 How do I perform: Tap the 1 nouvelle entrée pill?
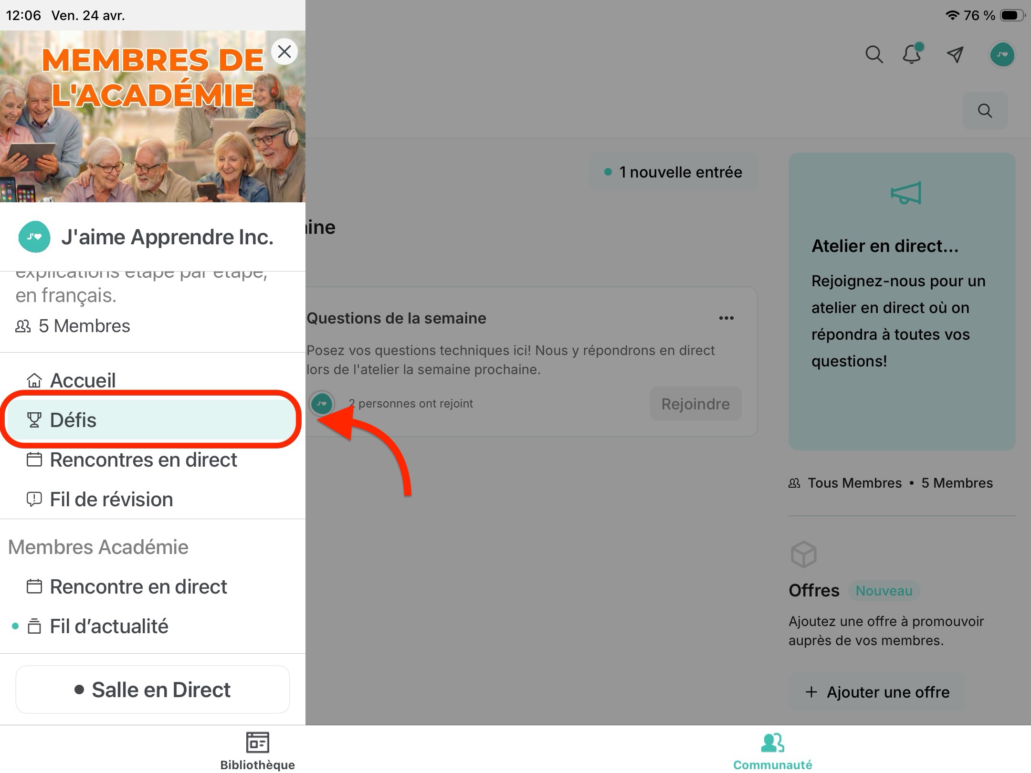point(673,172)
